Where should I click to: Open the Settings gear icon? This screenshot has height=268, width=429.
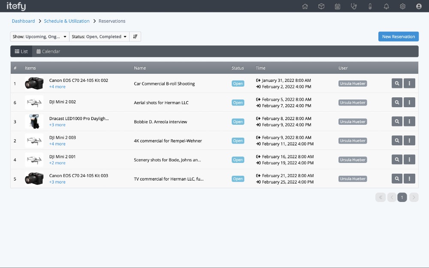[402, 6]
